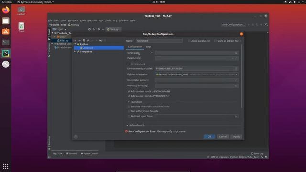
Task: Click the folder icon in the configurations toolbar
Action: 100,40
